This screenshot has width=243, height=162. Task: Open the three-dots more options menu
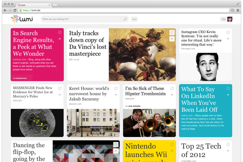pos(134,19)
